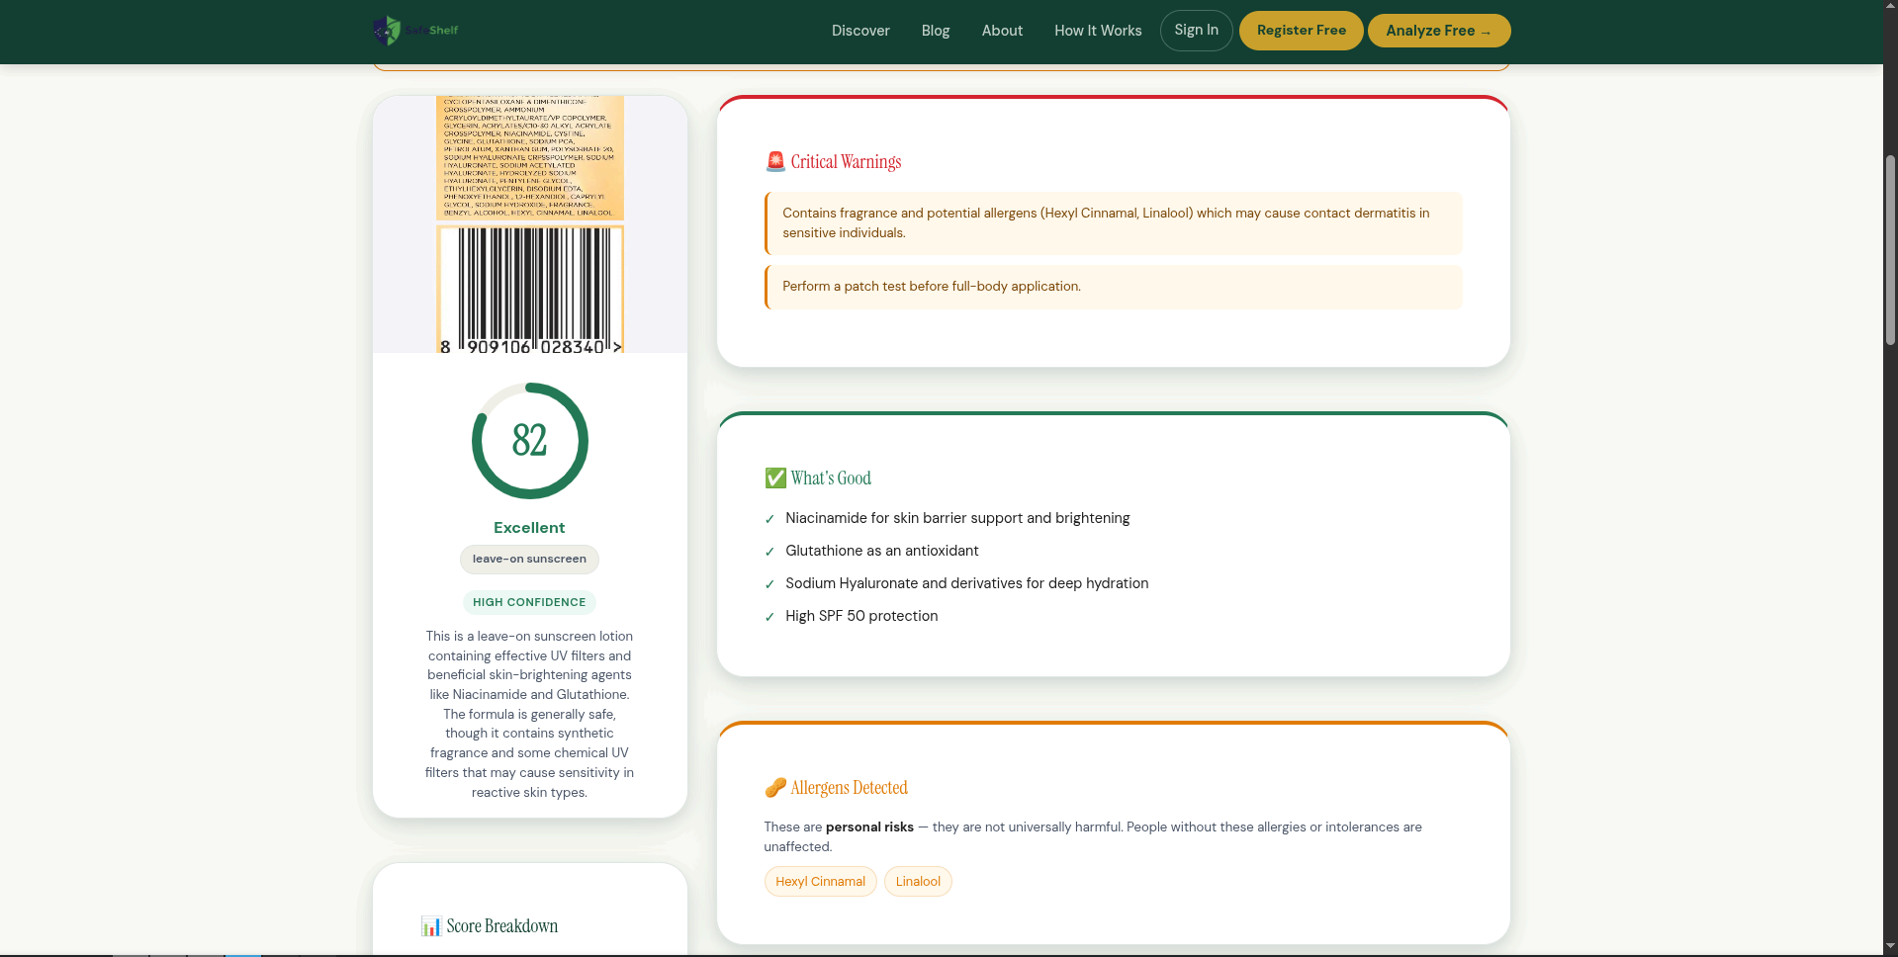Click the Critical Warnings heading
The image size is (1898, 957).
click(x=846, y=162)
